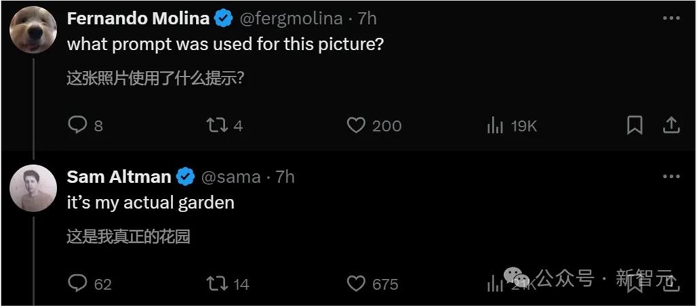Reply to Fernando Molina's tweet

click(77, 125)
